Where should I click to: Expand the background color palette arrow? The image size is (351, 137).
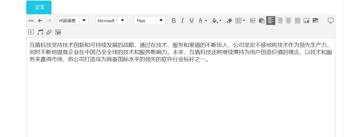pyautogui.click(x=221, y=21)
